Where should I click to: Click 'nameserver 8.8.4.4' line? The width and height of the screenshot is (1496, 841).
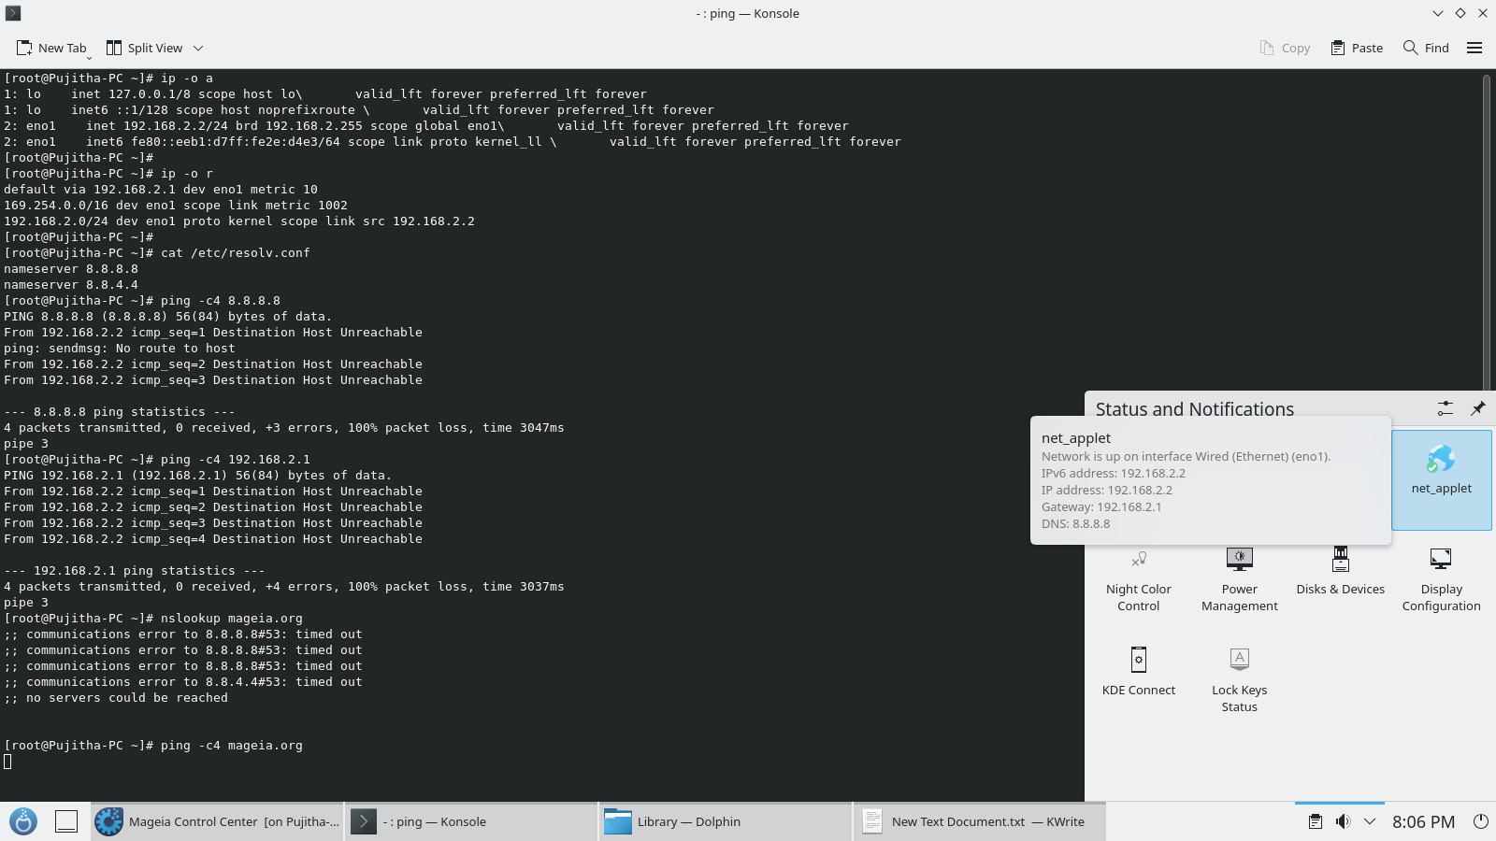(x=71, y=284)
